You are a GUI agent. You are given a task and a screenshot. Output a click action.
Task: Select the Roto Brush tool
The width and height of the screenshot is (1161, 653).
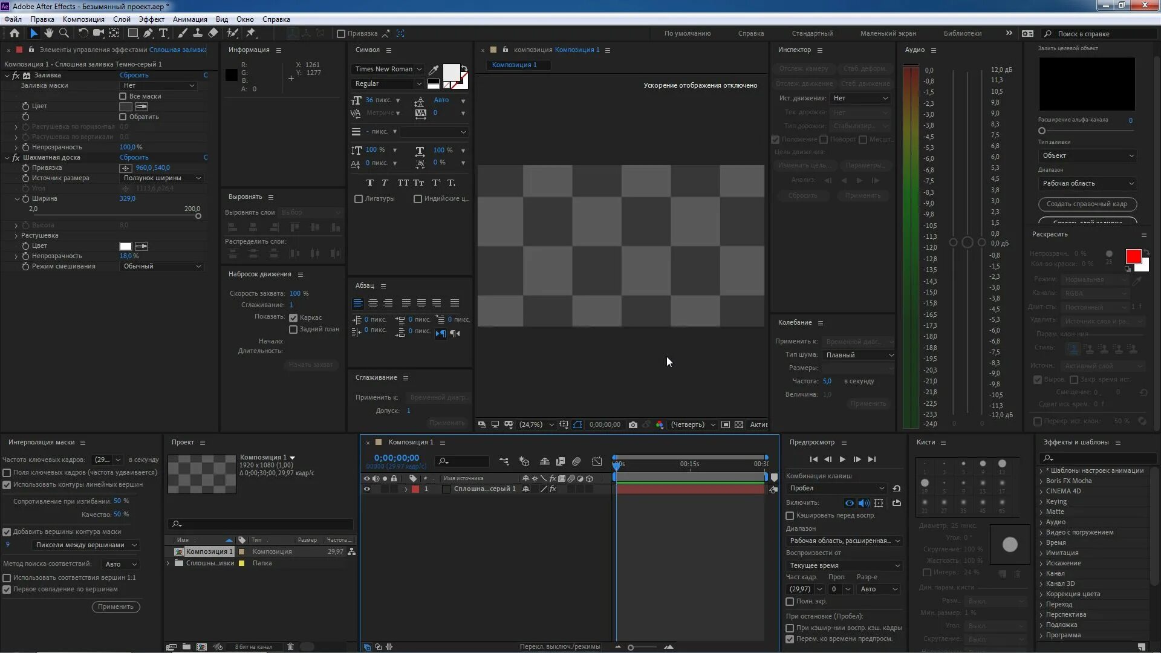coord(232,33)
